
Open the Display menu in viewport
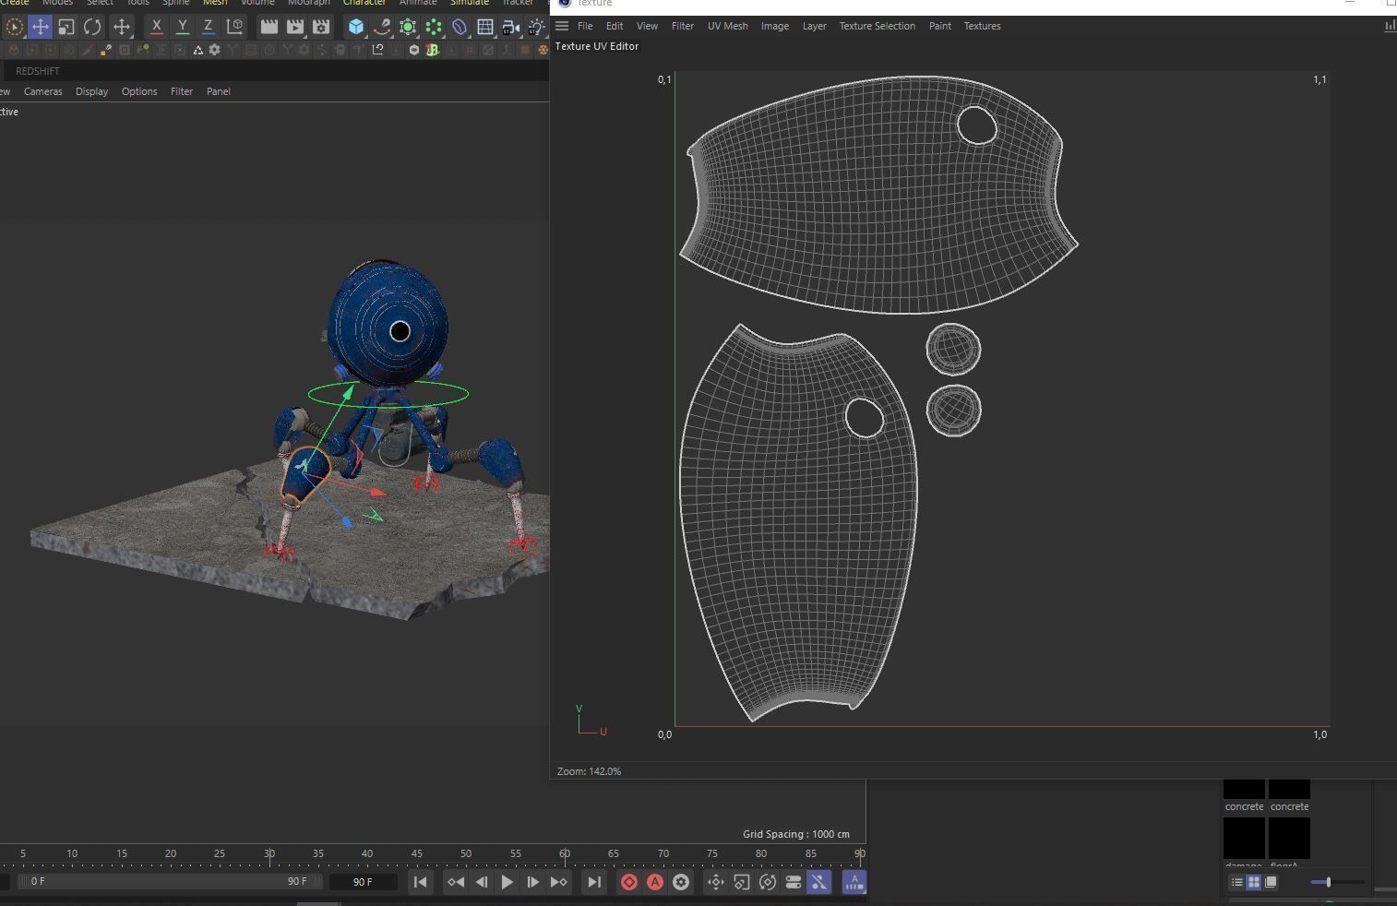click(x=91, y=91)
